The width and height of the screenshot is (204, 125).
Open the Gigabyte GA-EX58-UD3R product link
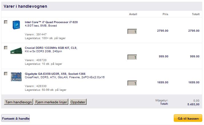click(55, 74)
